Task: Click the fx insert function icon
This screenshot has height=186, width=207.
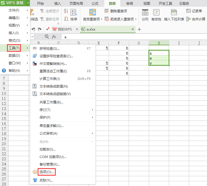Action: tap(54, 37)
